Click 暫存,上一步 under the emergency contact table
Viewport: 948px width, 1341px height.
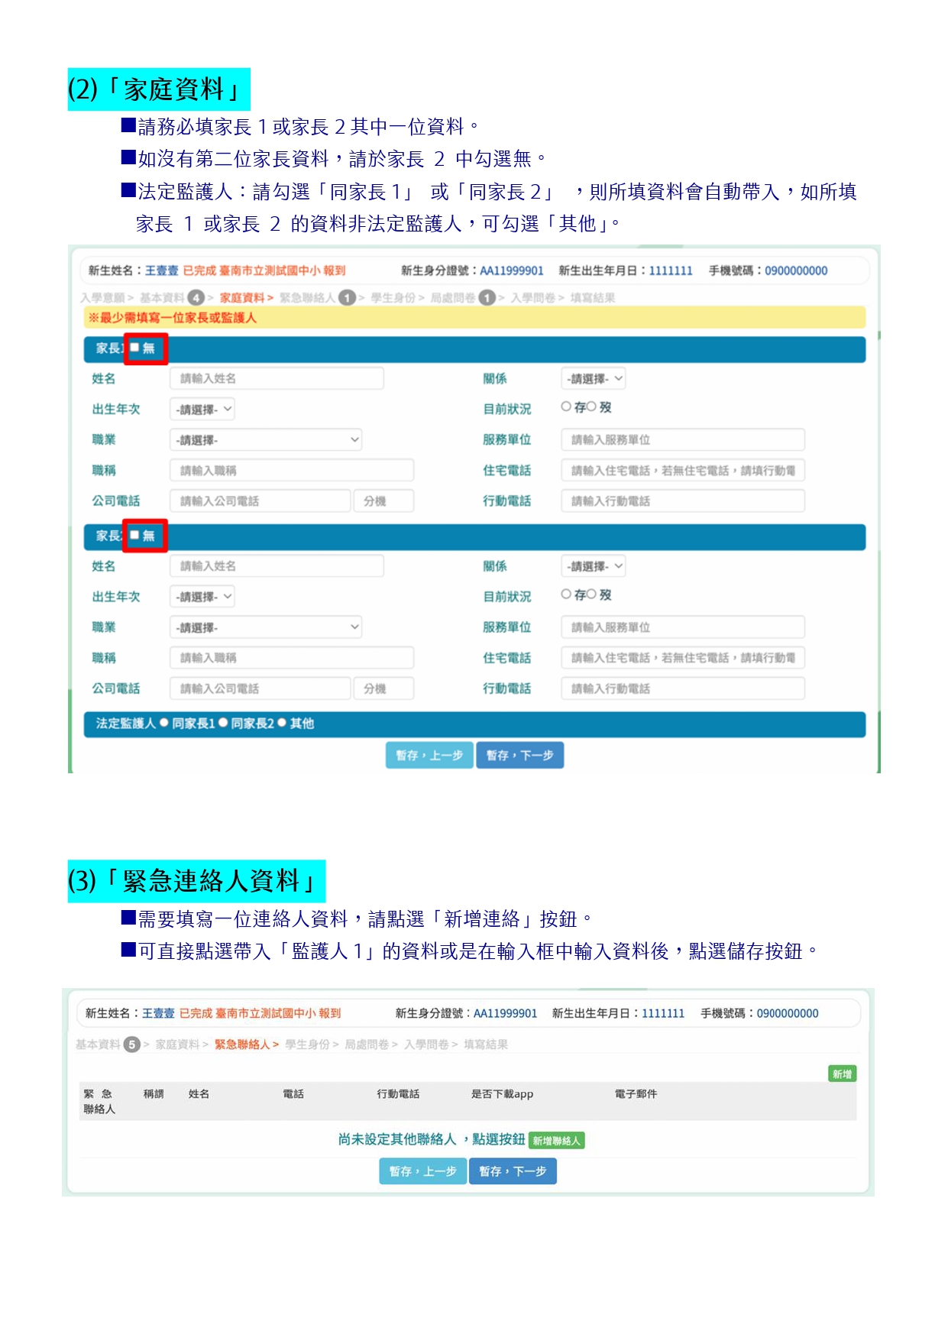point(422,1171)
